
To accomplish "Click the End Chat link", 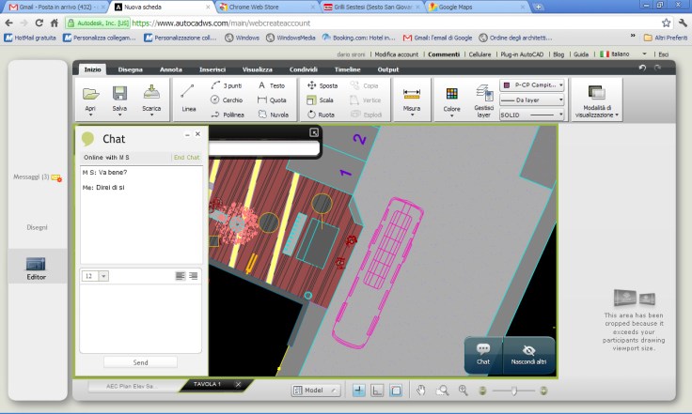I will pos(186,158).
